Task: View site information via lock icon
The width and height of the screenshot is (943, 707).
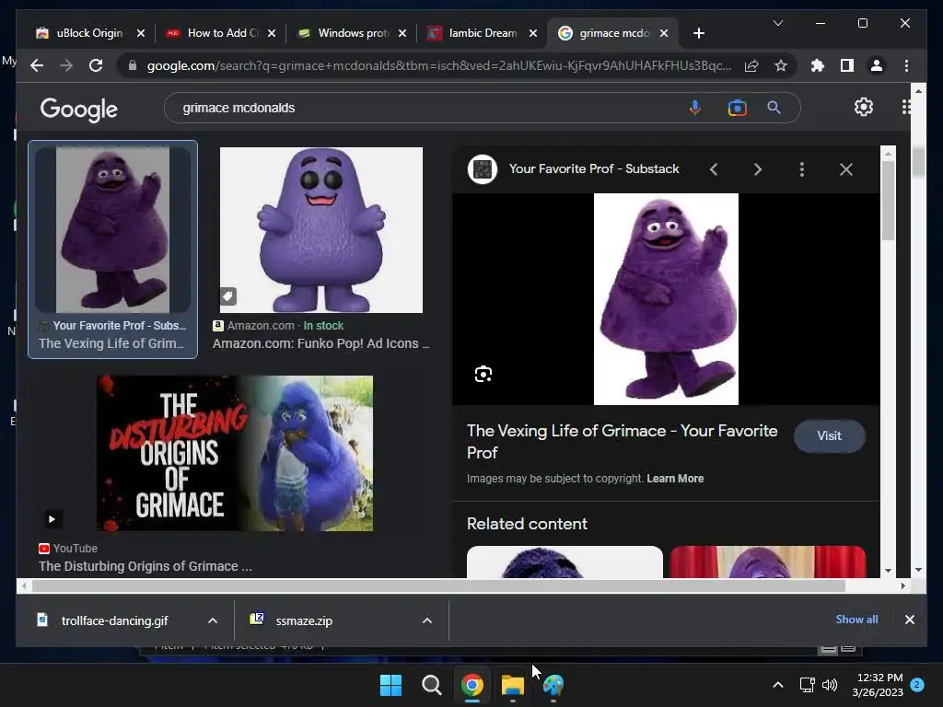Action: [x=133, y=65]
